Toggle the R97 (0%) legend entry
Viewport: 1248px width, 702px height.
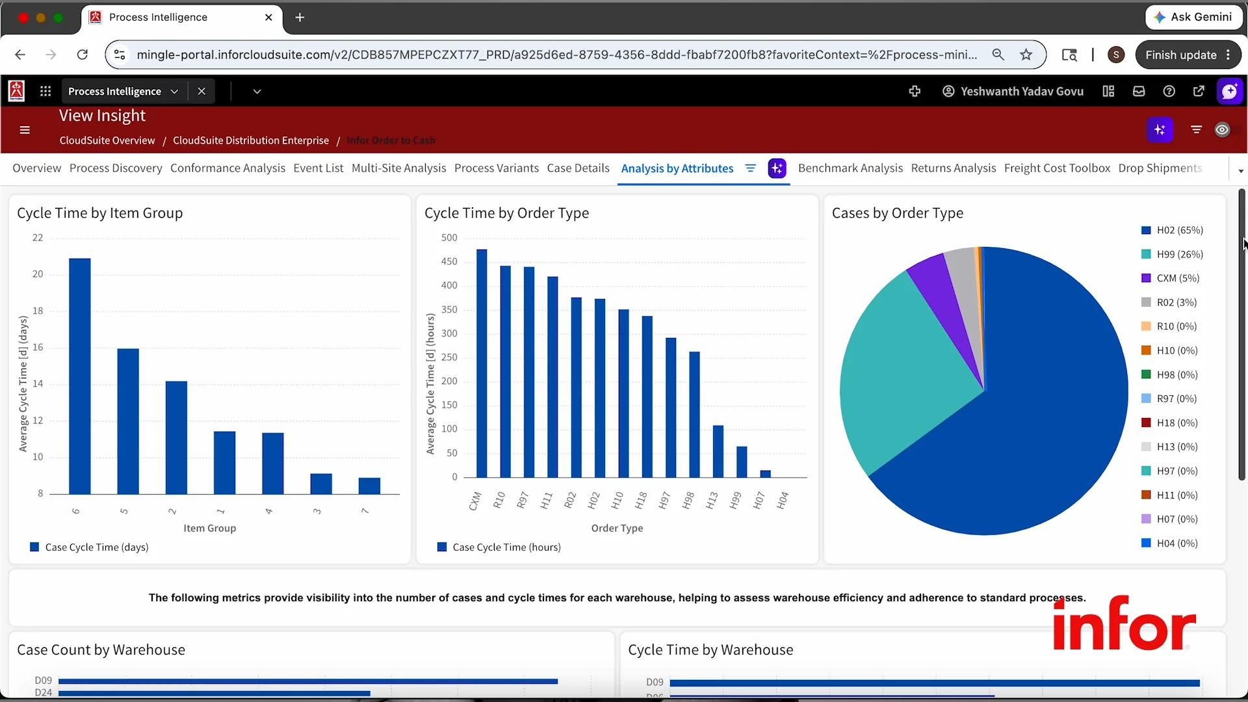[1169, 398]
